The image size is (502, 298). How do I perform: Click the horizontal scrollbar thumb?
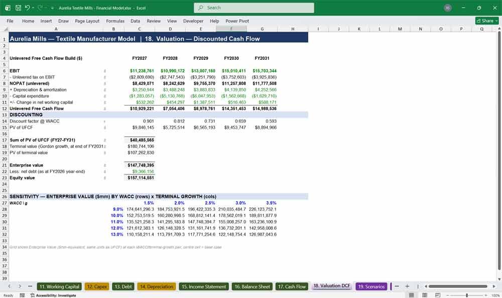coord(458,286)
